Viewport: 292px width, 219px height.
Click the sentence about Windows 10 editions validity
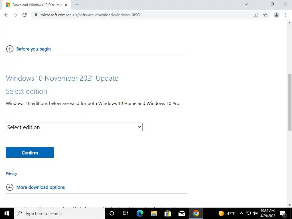coord(93,103)
